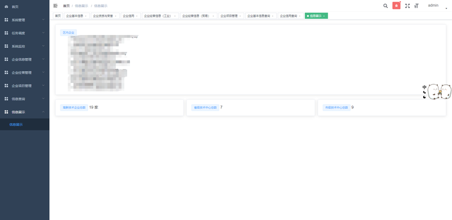Click the 区内企业 tag label
Screen dimensions: 452x220
(x=68, y=33)
